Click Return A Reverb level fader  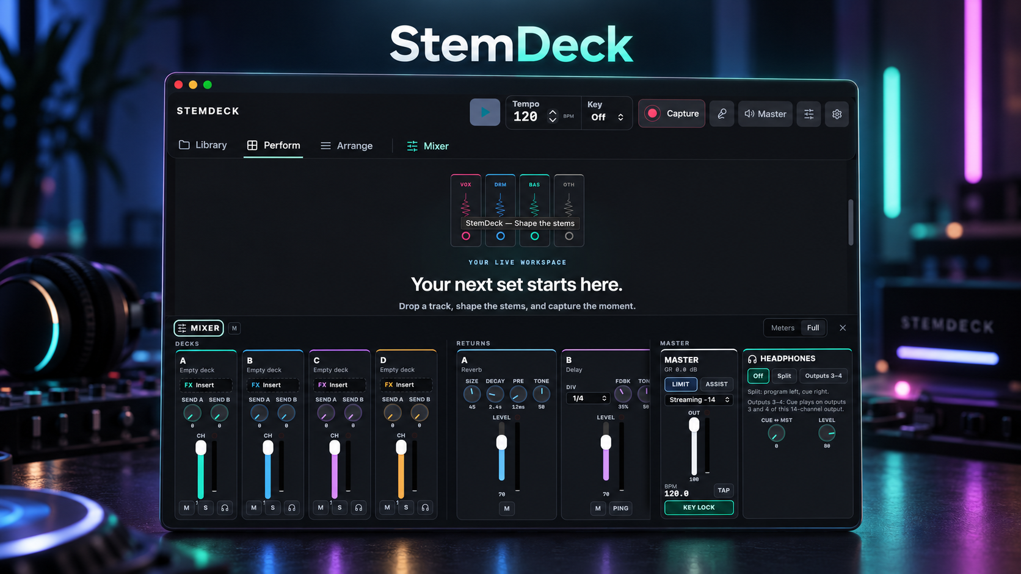[501, 442]
